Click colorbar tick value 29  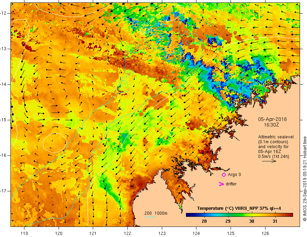[228, 221]
